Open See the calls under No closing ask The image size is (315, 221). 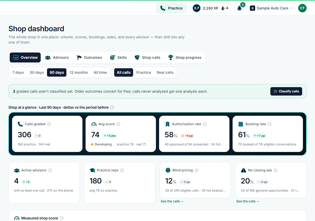coord(248,201)
